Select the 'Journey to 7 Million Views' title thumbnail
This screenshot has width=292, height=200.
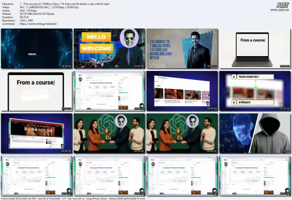click(182, 49)
